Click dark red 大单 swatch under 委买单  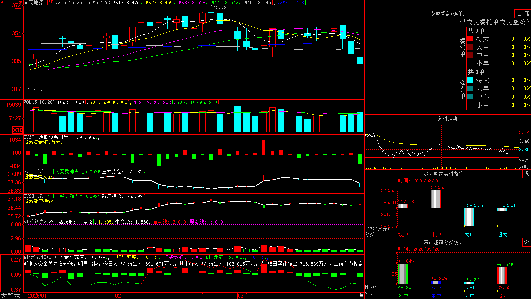point(470,47)
